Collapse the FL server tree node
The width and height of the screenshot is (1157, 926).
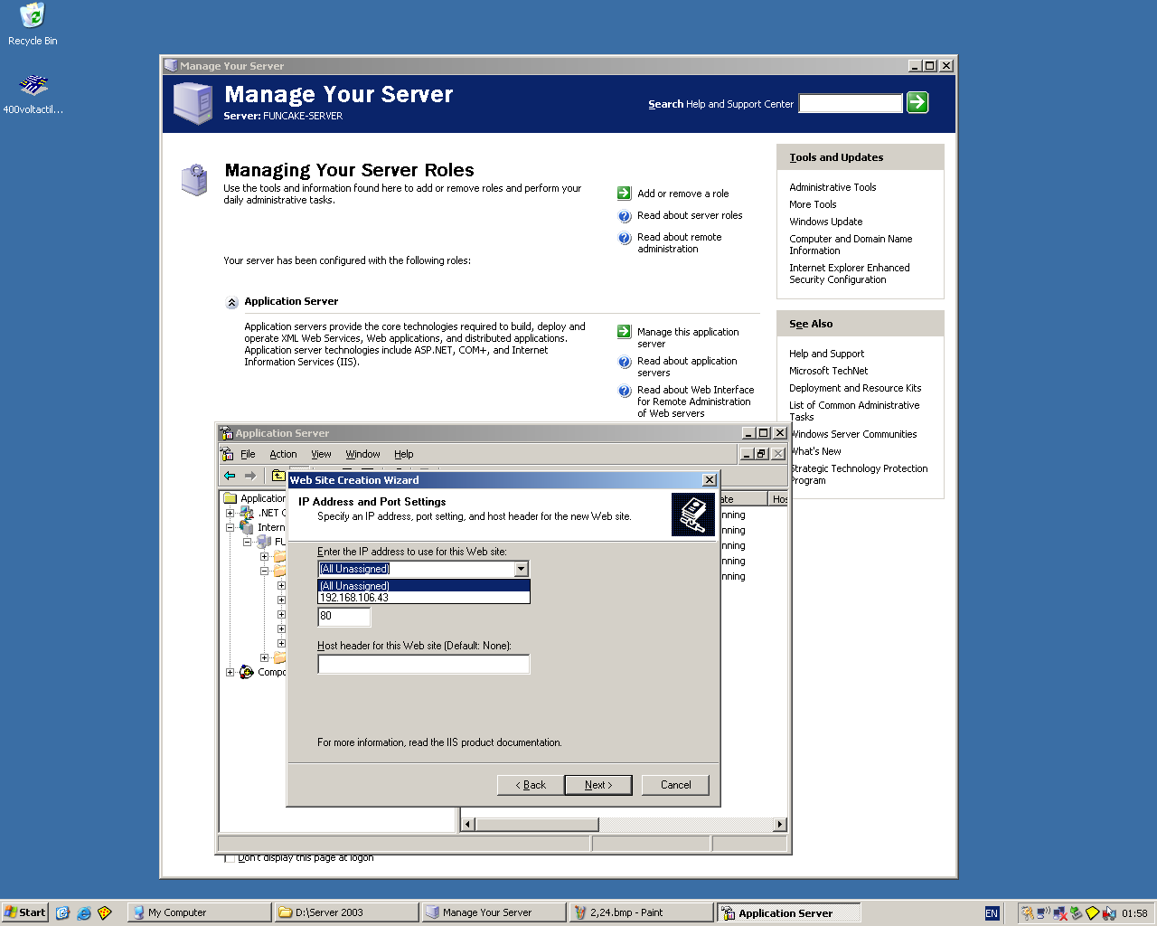click(x=247, y=542)
